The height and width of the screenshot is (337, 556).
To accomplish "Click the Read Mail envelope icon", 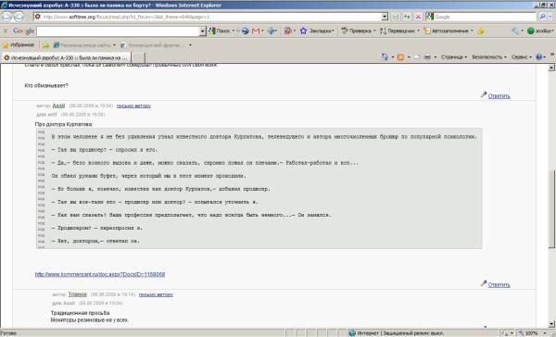I will pos(417,56).
